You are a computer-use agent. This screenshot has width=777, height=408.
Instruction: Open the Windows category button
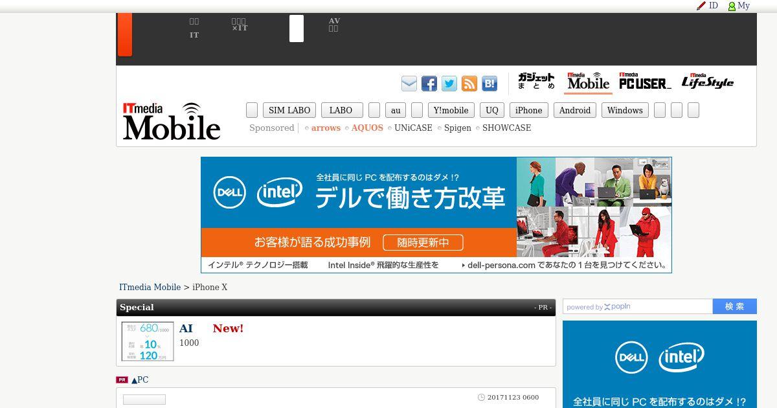click(625, 110)
